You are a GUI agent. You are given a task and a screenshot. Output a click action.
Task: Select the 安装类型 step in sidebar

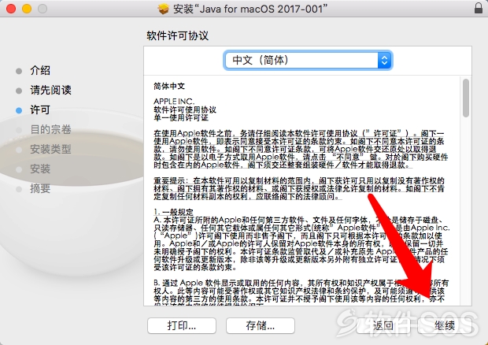50,149
